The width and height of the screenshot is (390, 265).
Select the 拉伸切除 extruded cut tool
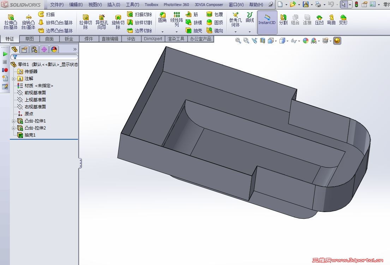click(x=85, y=22)
